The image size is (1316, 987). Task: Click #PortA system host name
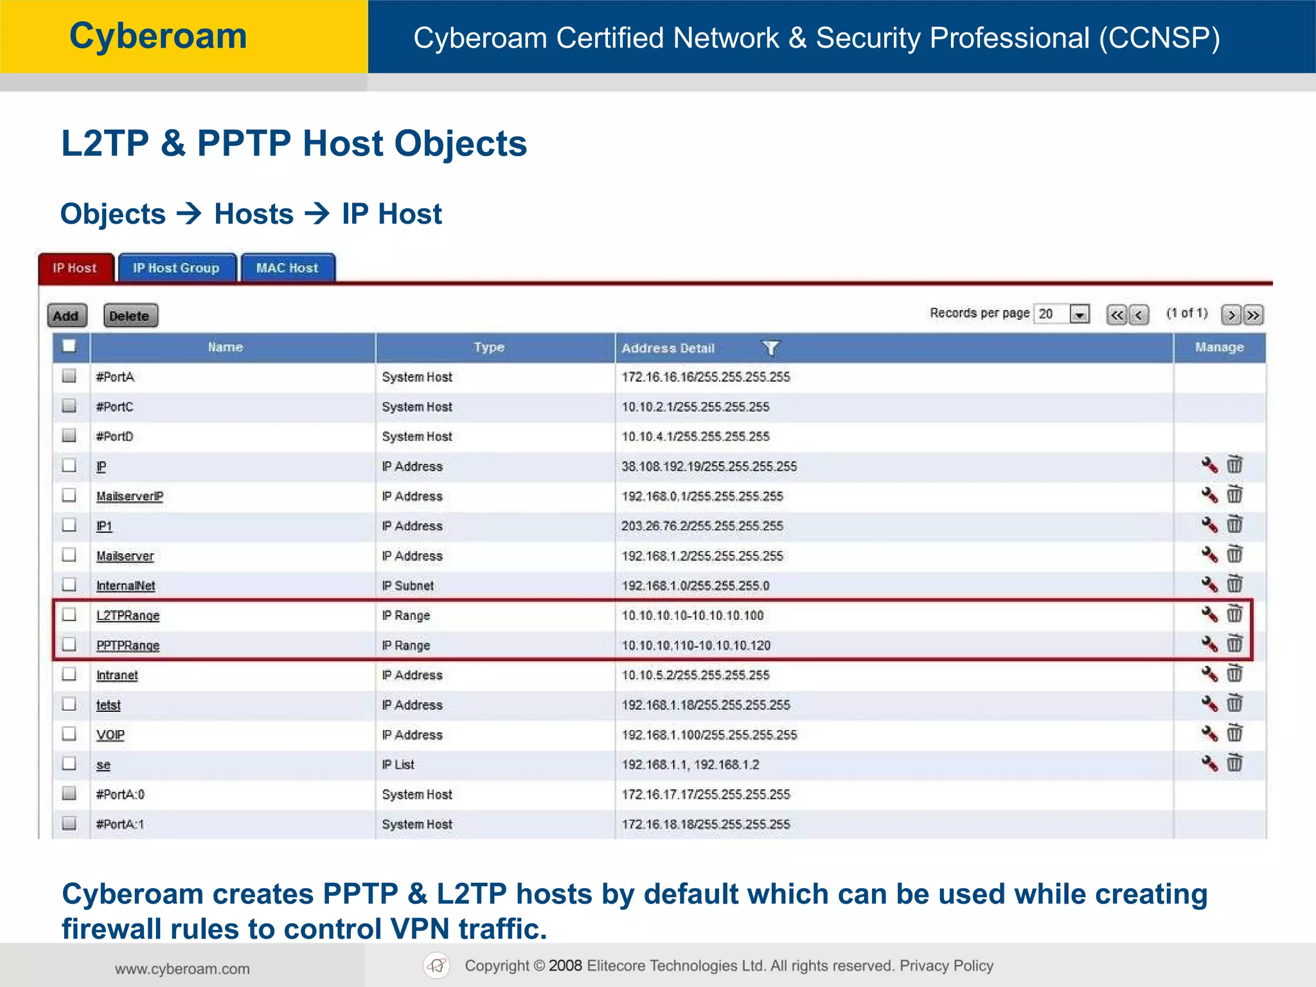tap(115, 377)
